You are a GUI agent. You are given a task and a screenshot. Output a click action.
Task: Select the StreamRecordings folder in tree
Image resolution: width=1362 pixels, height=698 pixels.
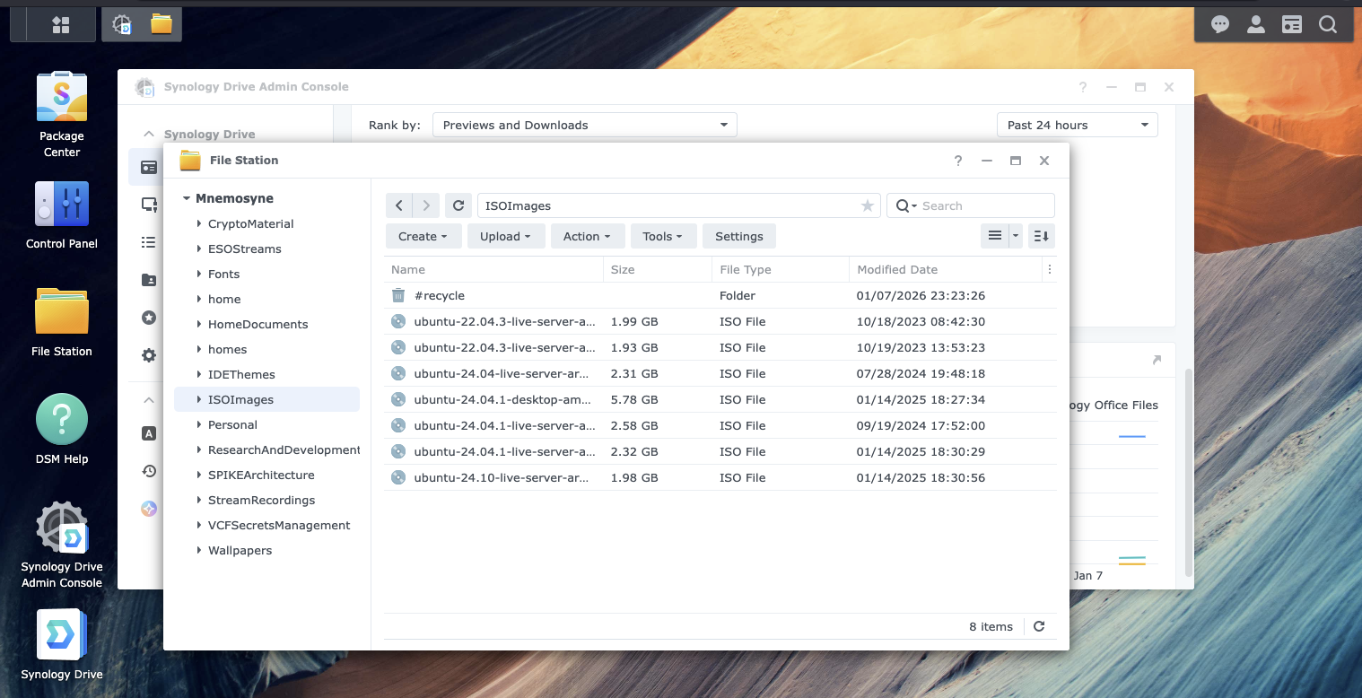[x=261, y=500]
